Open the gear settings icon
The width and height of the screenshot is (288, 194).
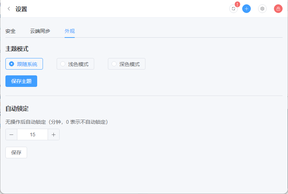click(262, 9)
